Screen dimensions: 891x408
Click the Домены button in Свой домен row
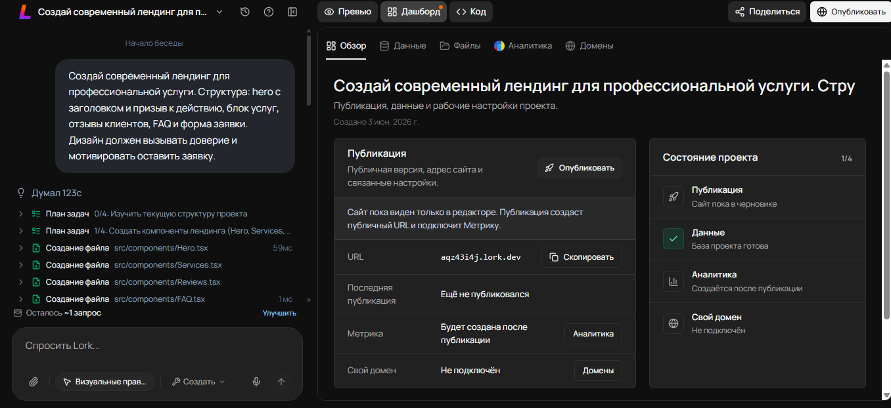(598, 371)
